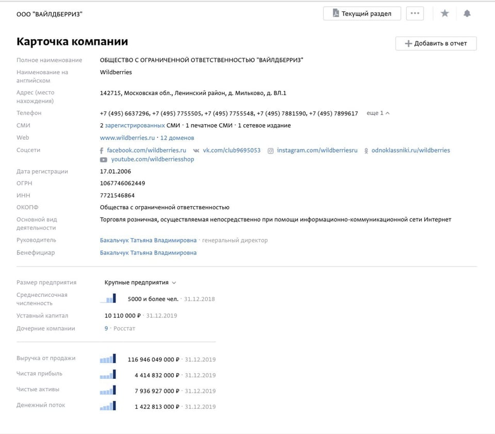Image resolution: width=495 pixels, height=434 pixels.
Task: Open the director Бакальчук Татьяна Владимировна link
Action: pos(148,240)
